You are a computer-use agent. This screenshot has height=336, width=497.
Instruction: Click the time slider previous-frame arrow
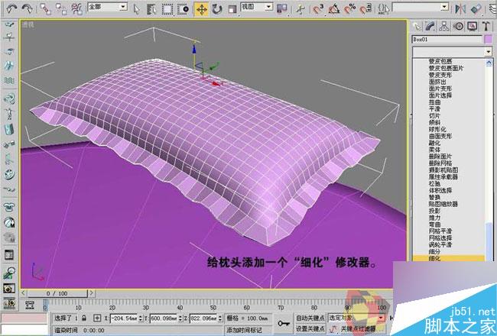click(x=24, y=293)
